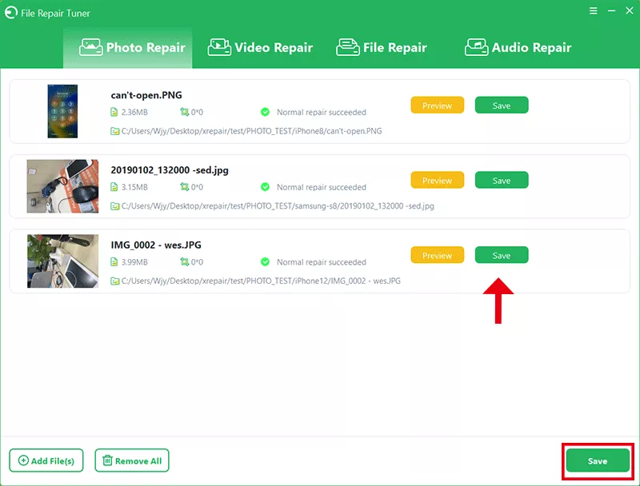This screenshot has width=640, height=486.
Task: Select the can't-open.PNG thumbnail
Action: coord(62,111)
